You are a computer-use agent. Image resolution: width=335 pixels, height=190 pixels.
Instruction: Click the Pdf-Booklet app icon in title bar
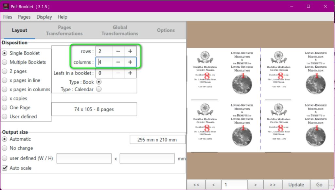6,7
